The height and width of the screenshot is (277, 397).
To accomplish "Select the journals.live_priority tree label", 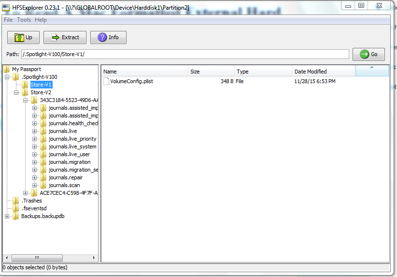I will pyautogui.click(x=72, y=139).
